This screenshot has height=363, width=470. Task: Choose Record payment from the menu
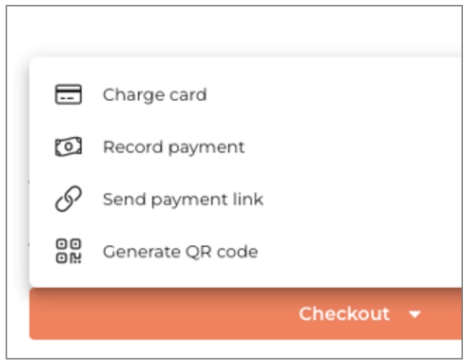[x=174, y=147]
